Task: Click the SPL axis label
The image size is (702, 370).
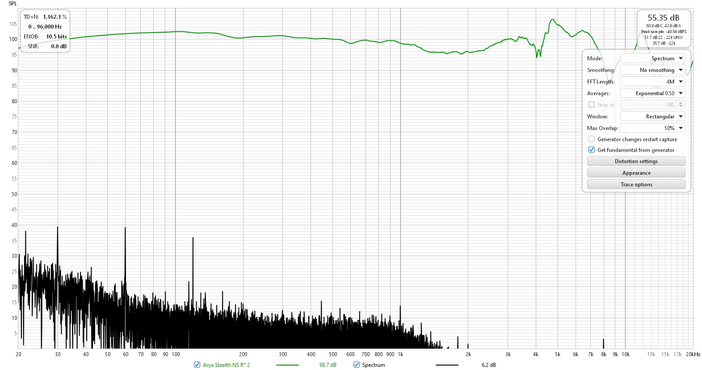Action: pyautogui.click(x=13, y=4)
